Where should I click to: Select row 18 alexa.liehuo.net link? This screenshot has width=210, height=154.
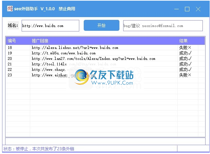(x=75, y=48)
